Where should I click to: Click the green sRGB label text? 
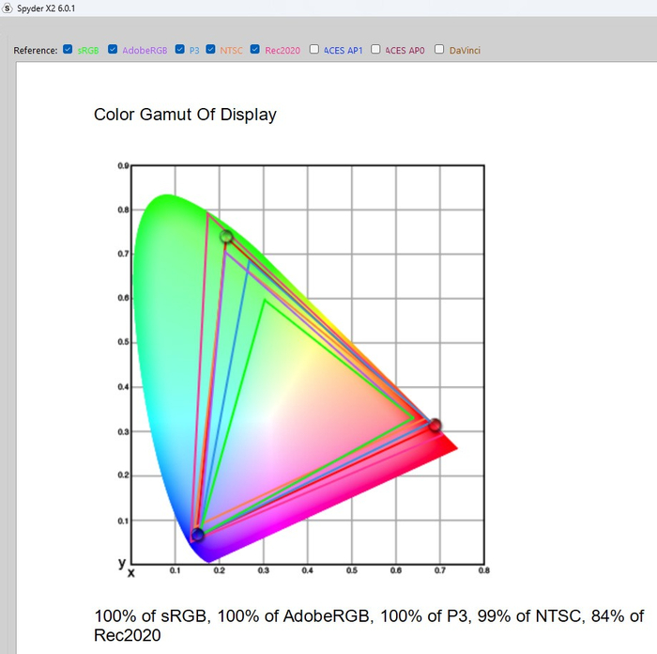point(87,51)
